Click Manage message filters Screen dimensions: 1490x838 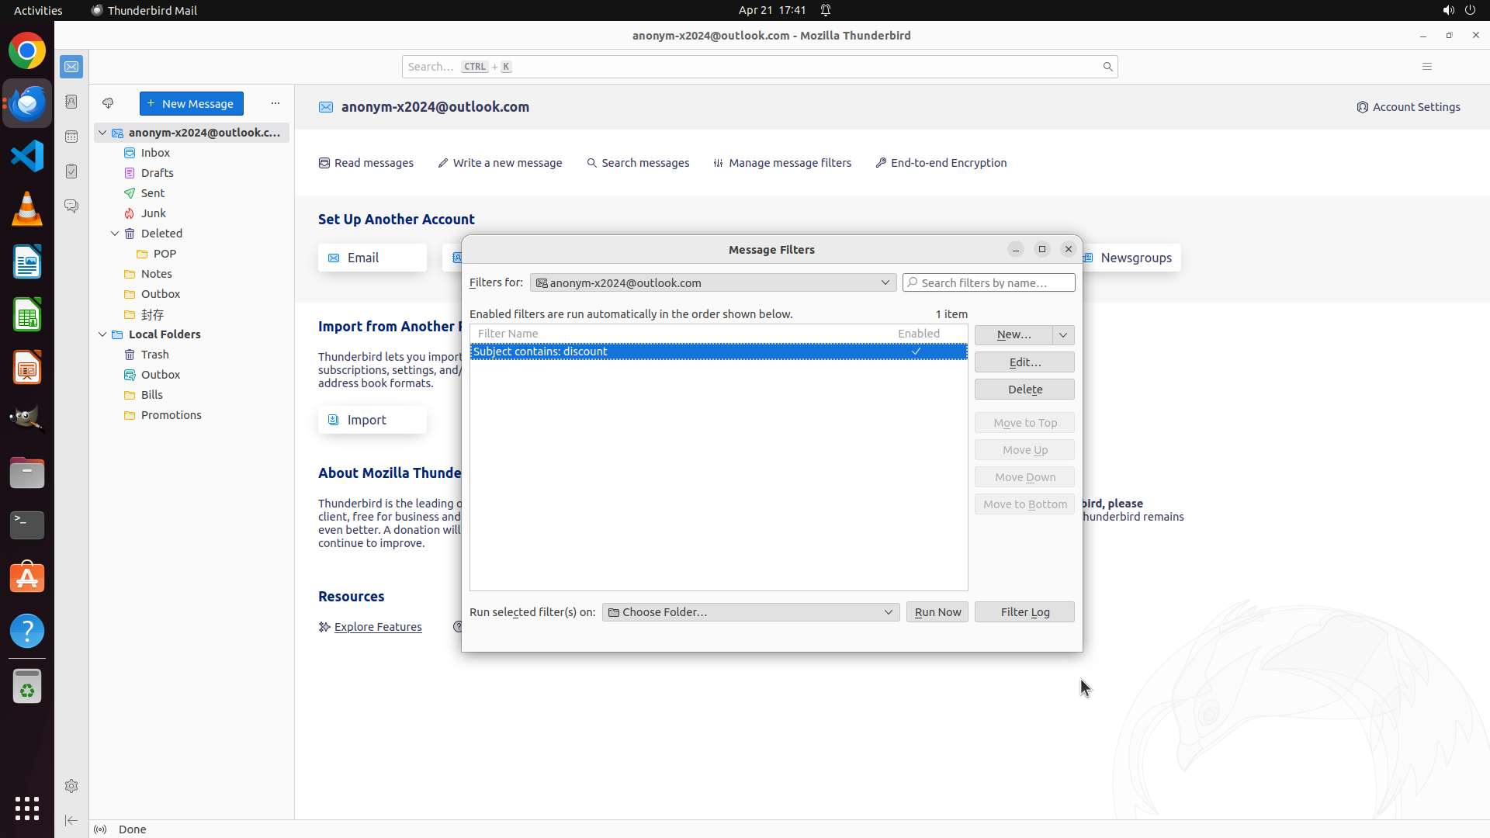782,163
